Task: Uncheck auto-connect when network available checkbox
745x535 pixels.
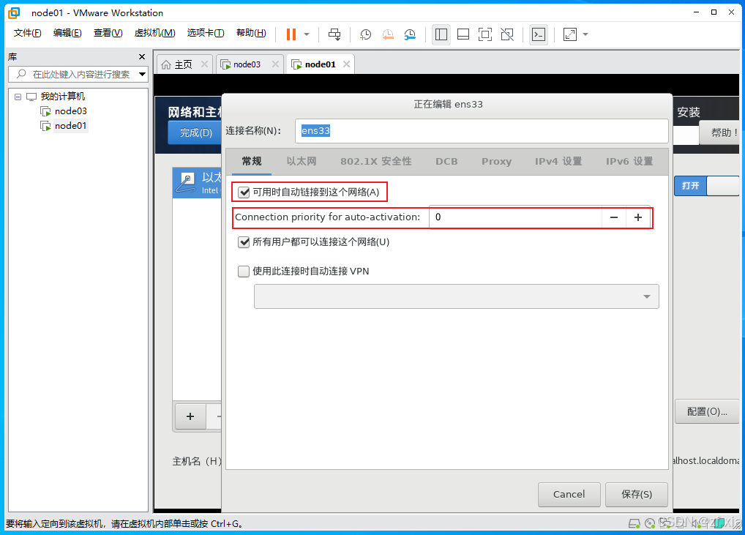Action: tap(244, 192)
